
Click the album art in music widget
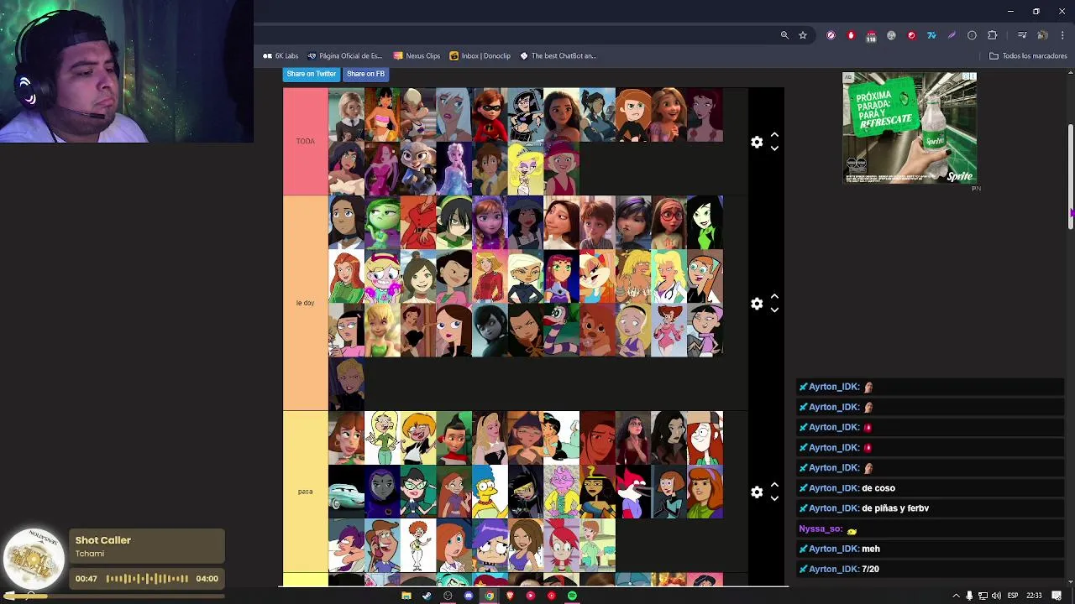(x=34, y=559)
